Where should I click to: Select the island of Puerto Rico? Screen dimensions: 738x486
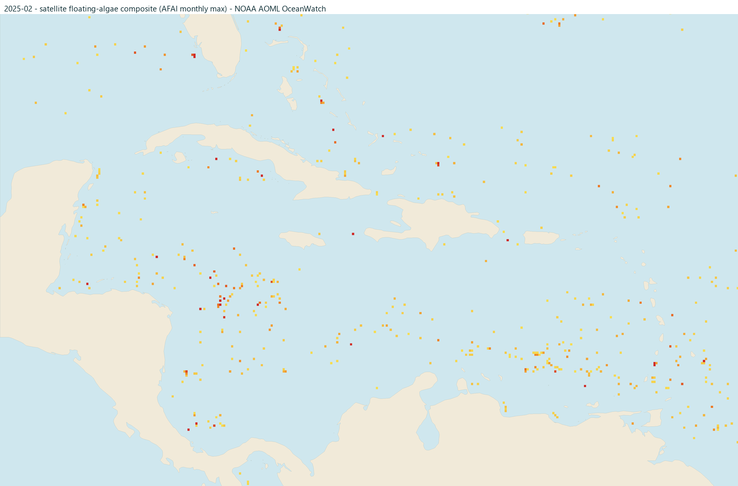tap(540, 238)
